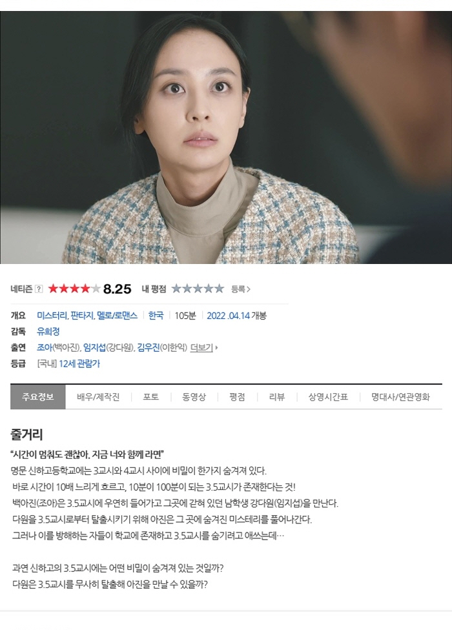The width and height of the screenshot is (452, 630).
Task: Open actor 임지섭's profile link
Action: 94,347
